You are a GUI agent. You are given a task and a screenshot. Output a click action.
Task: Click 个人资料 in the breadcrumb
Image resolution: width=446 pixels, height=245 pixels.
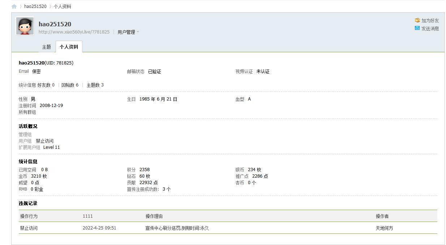(62, 6)
